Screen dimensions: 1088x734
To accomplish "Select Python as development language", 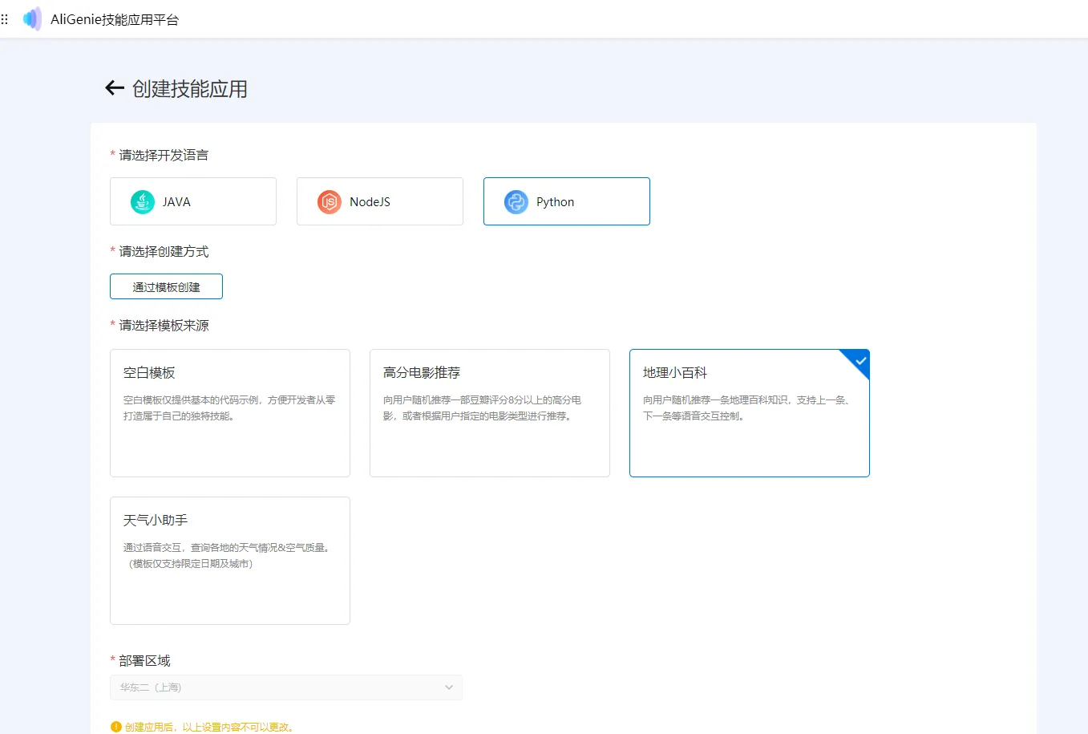I will (567, 201).
